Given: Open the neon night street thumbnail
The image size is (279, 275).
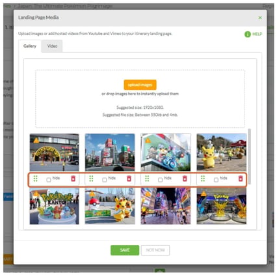Looking at the screenshot, I should (166, 206).
